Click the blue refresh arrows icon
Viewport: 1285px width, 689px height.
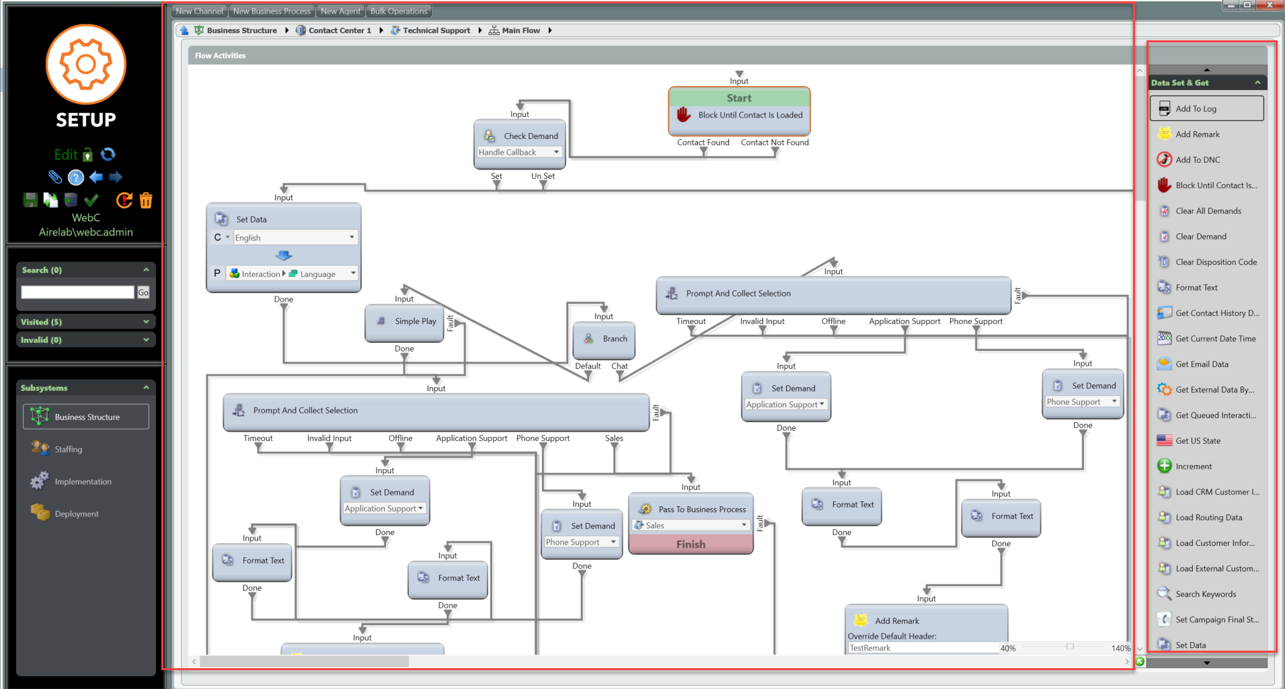tap(108, 155)
